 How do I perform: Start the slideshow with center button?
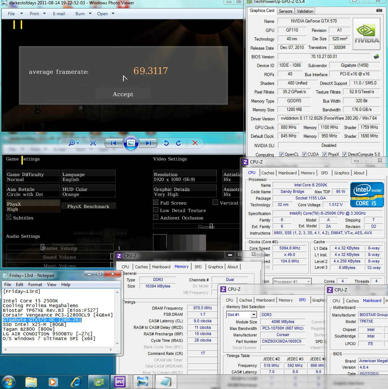coord(131,143)
